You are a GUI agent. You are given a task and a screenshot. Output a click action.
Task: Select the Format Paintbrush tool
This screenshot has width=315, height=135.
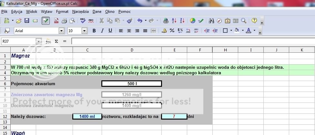click(x=129, y=21)
